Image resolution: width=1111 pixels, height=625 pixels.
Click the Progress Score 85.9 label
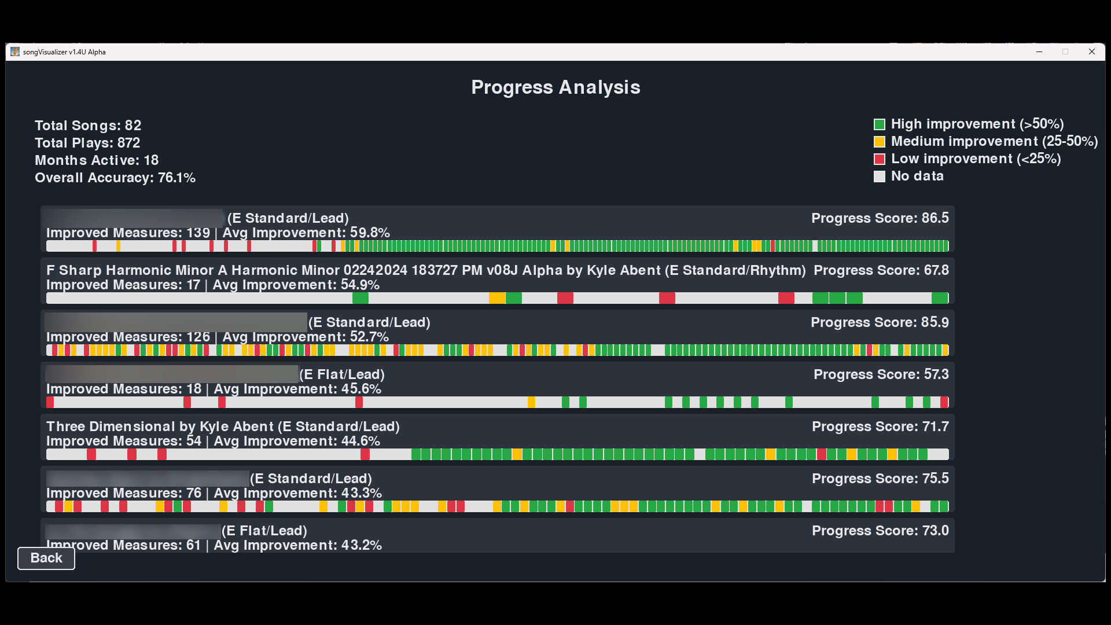pyautogui.click(x=880, y=322)
